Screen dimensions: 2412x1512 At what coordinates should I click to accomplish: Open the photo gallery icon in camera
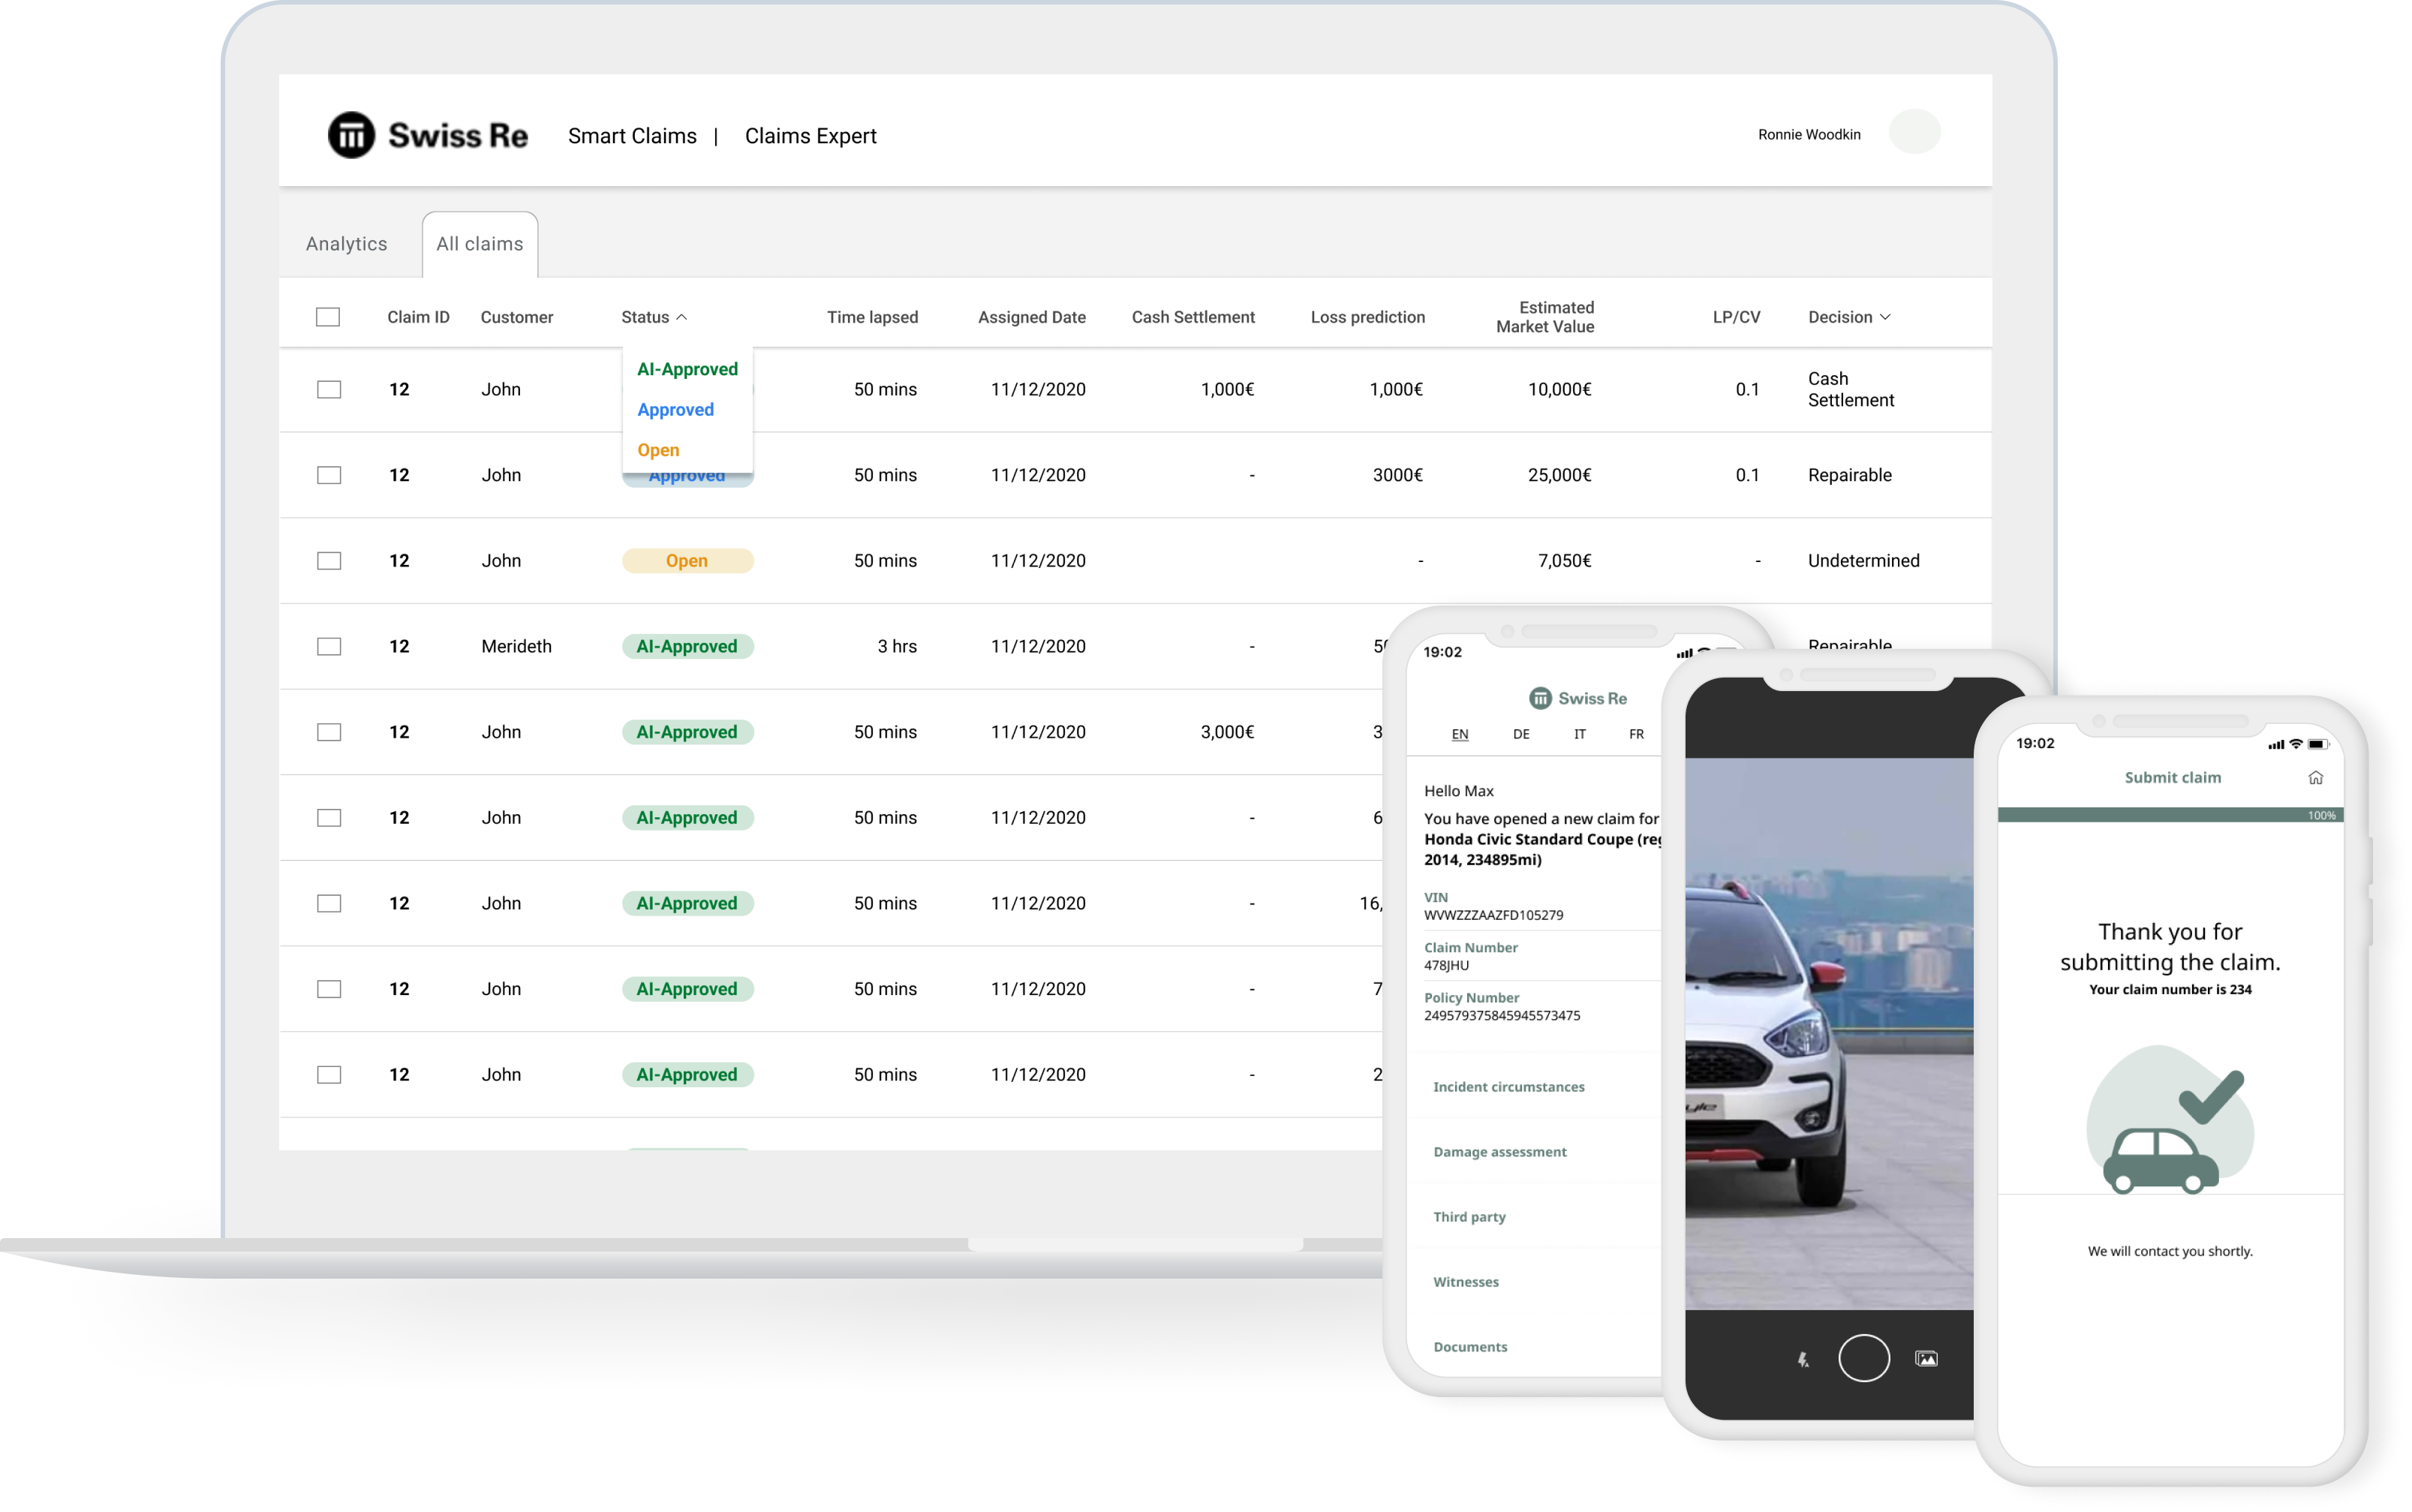[1925, 1358]
